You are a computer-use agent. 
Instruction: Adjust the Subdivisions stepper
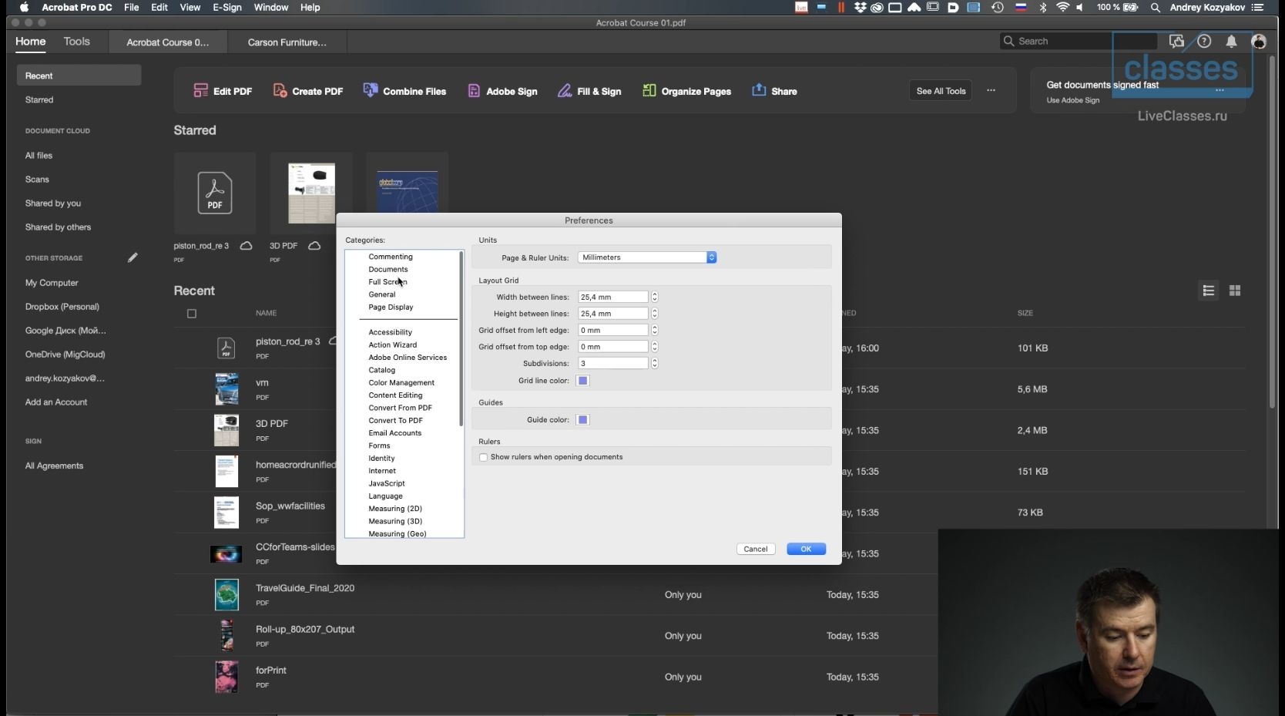[655, 363]
